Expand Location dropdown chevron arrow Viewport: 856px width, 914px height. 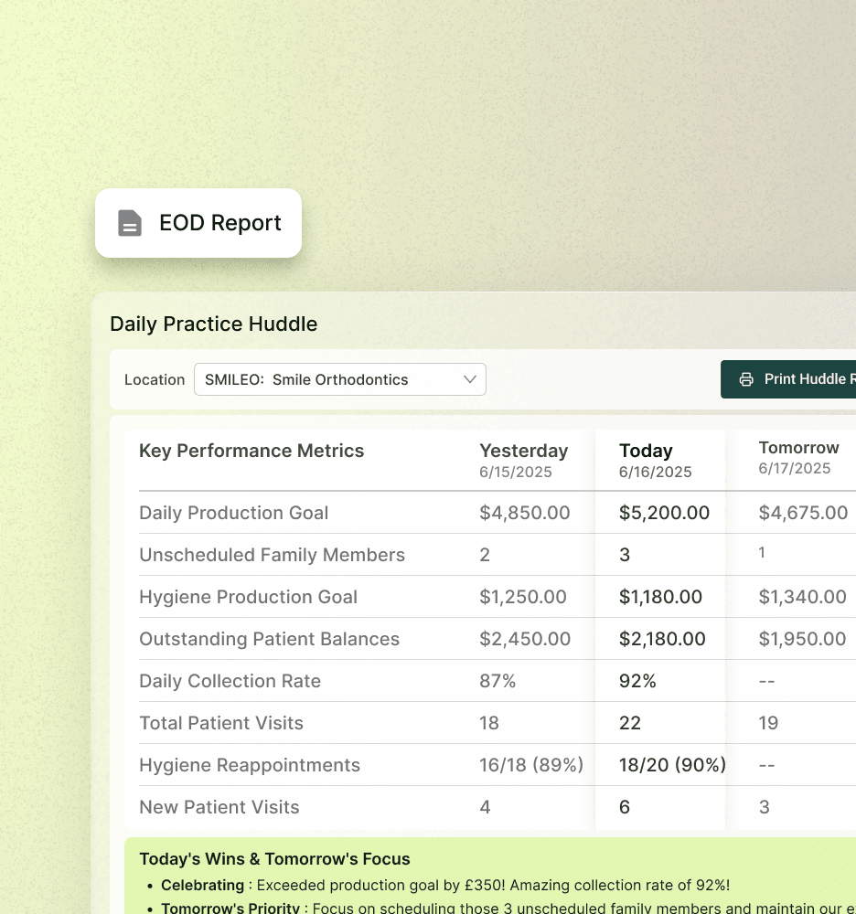click(470, 379)
